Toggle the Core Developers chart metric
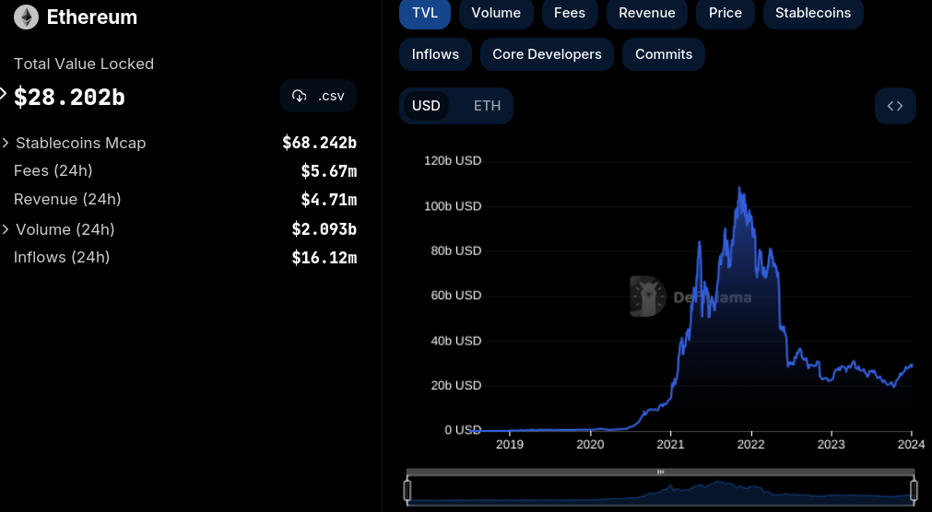 [547, 54]
